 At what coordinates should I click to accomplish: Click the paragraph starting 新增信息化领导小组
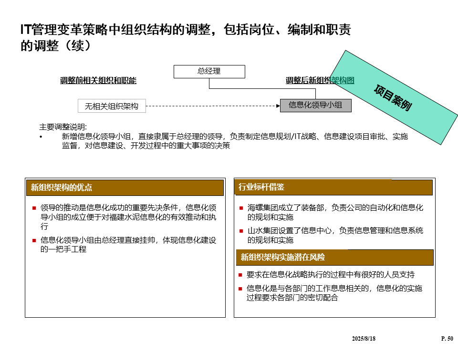(235, 140)
